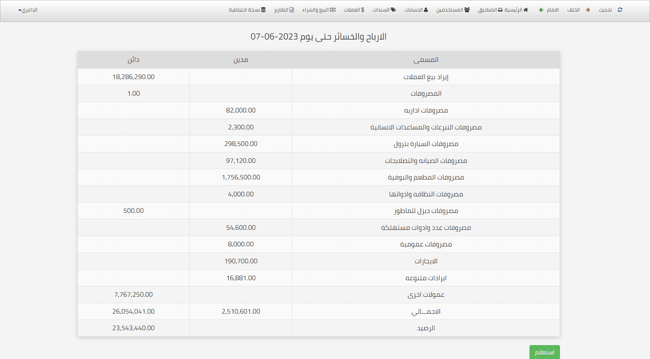Click the person icon for الحسابات

coord(426,10)
